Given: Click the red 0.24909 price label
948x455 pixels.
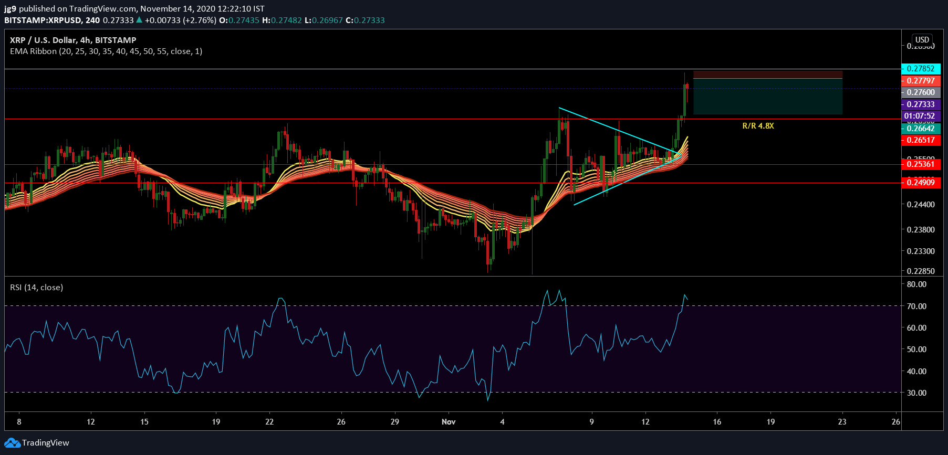Looking at the screenshot, I should pos(921,183).
